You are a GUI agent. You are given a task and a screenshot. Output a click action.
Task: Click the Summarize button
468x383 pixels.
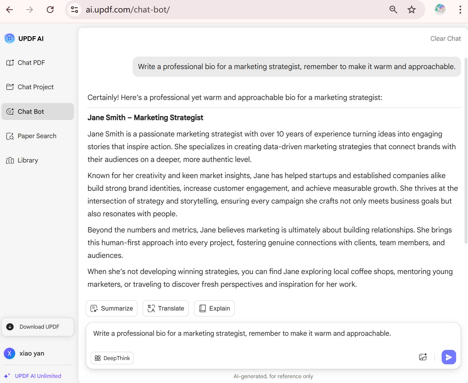[x=112, y=308]
